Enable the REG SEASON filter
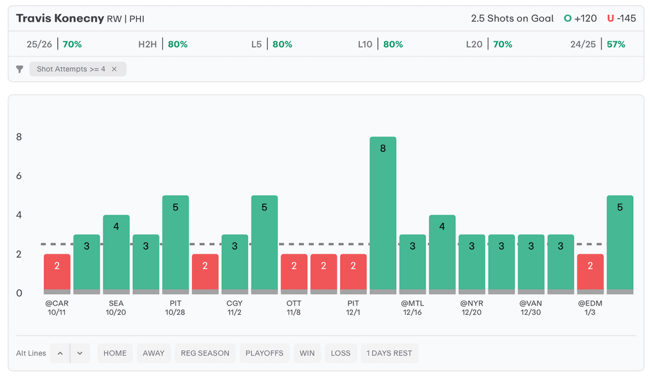The image size is (651, 381). pos(205,353)
